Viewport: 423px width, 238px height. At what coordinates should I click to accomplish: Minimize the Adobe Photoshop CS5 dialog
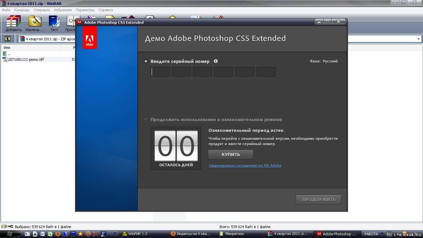[x=319, y=21]
